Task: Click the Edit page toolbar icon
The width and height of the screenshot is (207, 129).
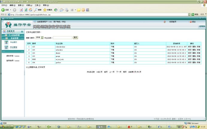Action: pos(72,10)
